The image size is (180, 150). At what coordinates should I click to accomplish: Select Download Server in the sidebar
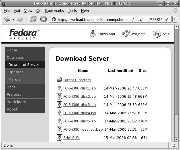tap(25, 65)
